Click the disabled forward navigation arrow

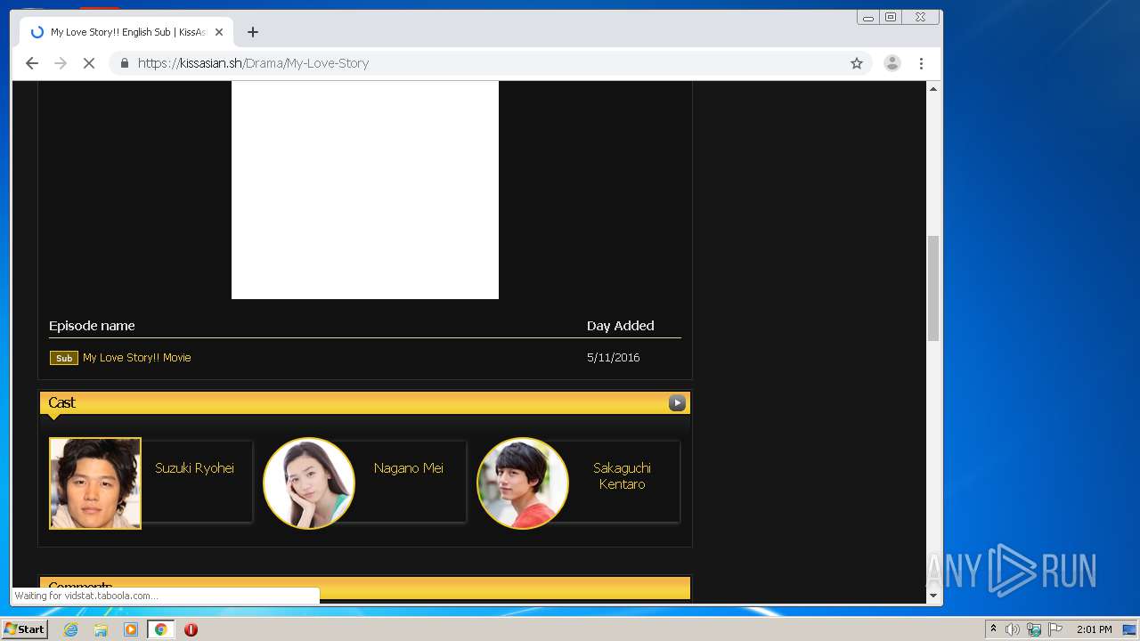point(61,63)
